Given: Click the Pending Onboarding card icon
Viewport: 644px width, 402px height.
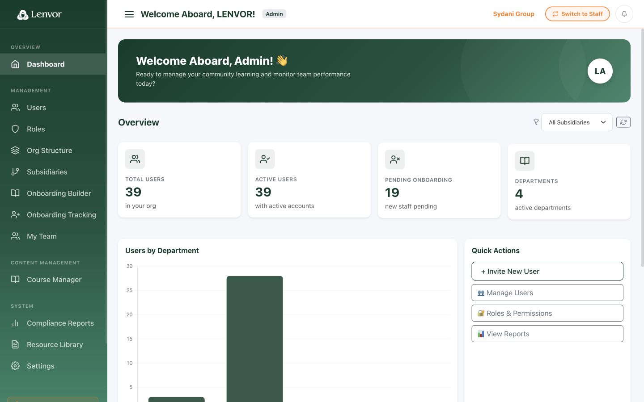Looking at the screenshot, I should (x=395, y=159).
